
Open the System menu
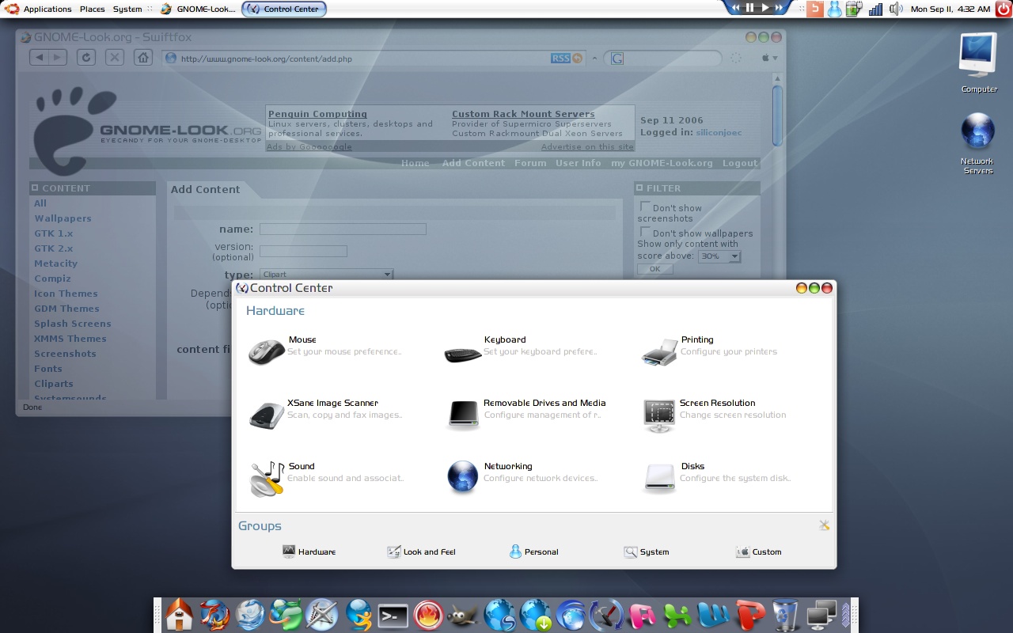[x=127, y=9]
